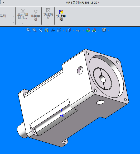The height and width of the screenshot is (154, 140).
Task: Click the Display Style cube icon
Action: (x=69, y=30)
